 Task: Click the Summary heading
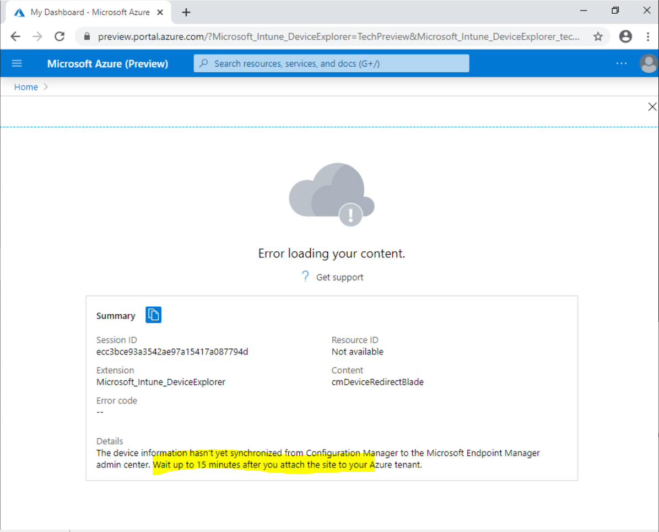tap(116, 316)
